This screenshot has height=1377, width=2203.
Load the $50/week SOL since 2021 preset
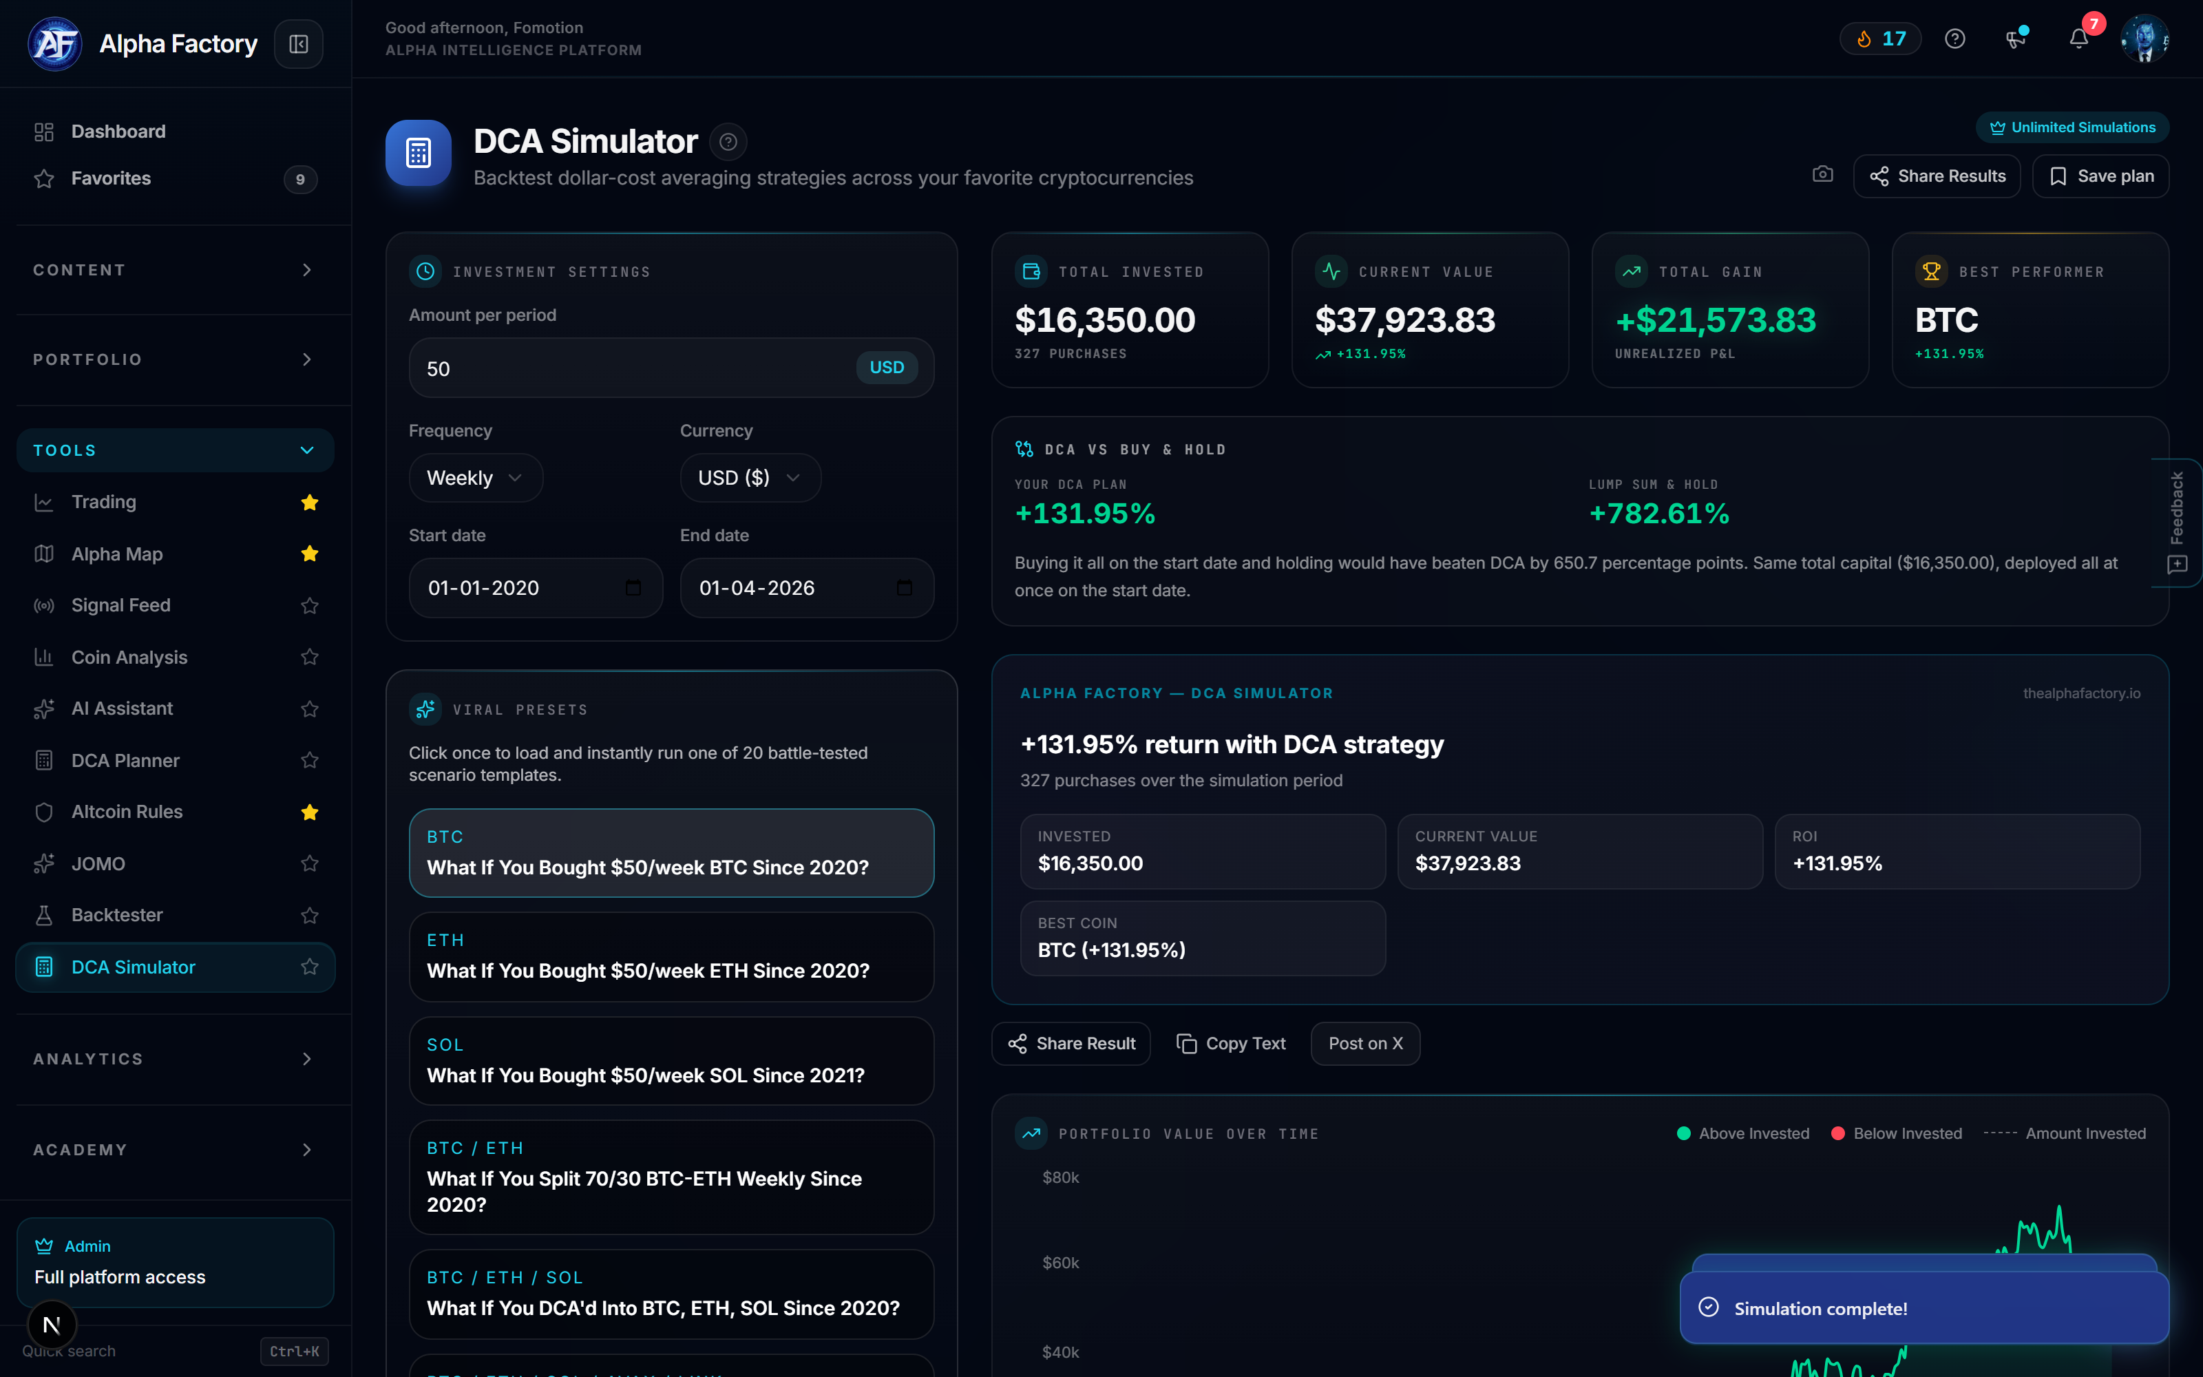coord(672,1061)
